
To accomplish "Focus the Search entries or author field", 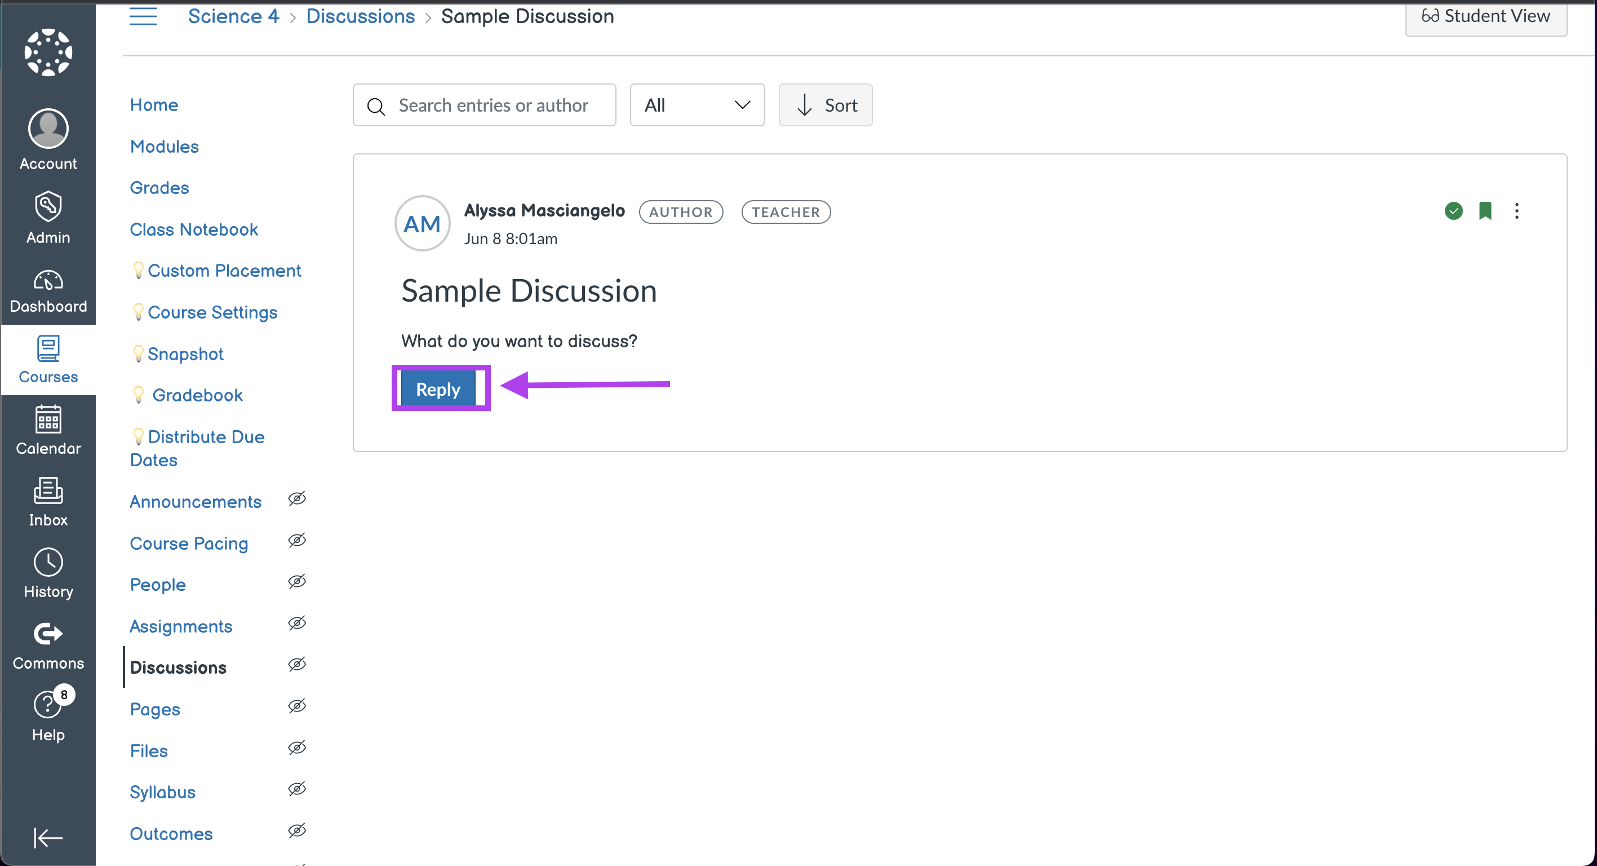I will pos(484,105).
